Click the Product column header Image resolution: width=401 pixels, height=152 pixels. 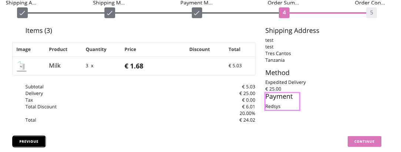[58, 49]
